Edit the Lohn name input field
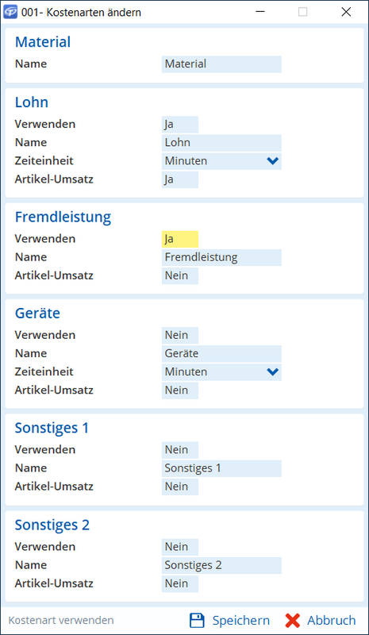Viewport: 369px width, 635px height. 221,143
